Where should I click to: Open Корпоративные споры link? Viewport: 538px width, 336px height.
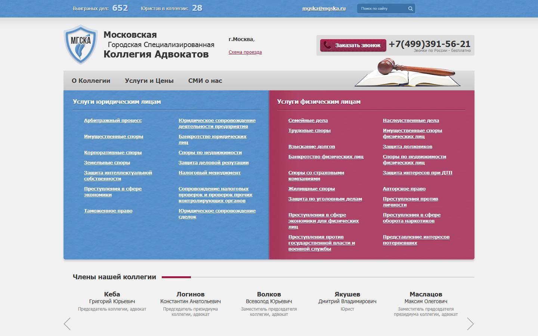(x=113, y=152)
